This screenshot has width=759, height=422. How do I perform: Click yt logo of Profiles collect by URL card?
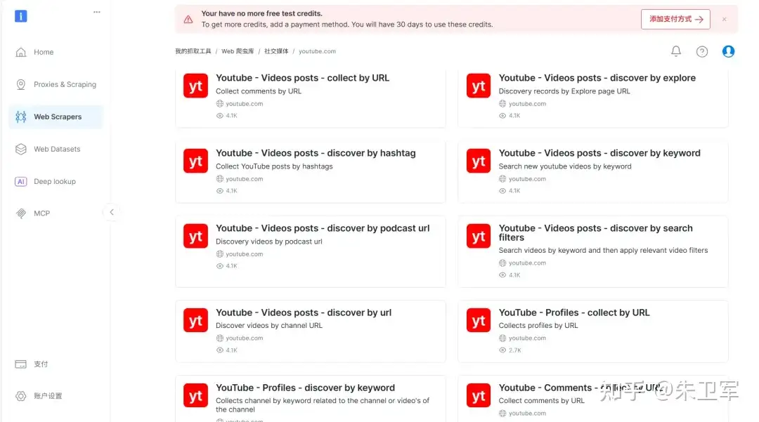coord(479,320)
